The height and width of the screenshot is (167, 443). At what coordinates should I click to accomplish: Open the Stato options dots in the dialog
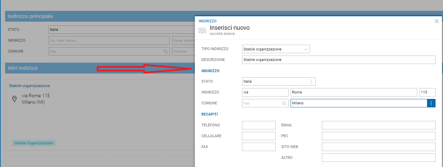(x=311, y=82)
